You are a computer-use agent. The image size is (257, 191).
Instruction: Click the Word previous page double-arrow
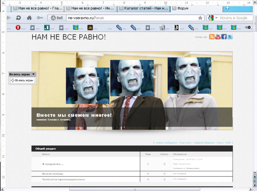(255, 177)
